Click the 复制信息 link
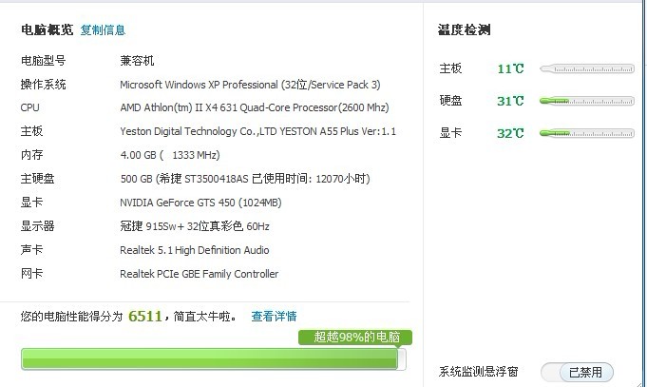This screenshot has height=387, width=647. (x=103, y=30)
